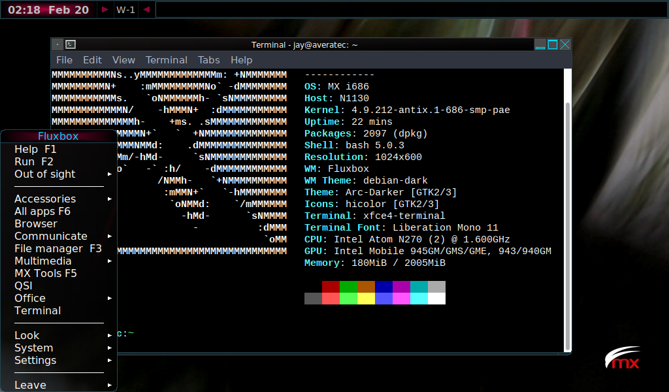Open the View menu in Terminal
Viewport: 669px width, 392px height.
click(123, 60)
